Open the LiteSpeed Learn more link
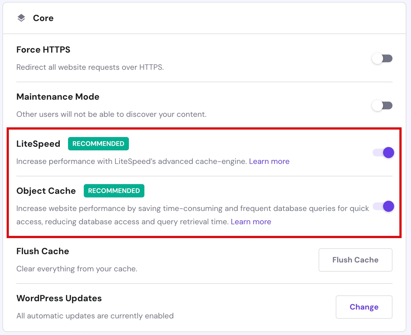The height and width of the screenshot is (335, 411). pyautogui.click(x=269, y=161)
